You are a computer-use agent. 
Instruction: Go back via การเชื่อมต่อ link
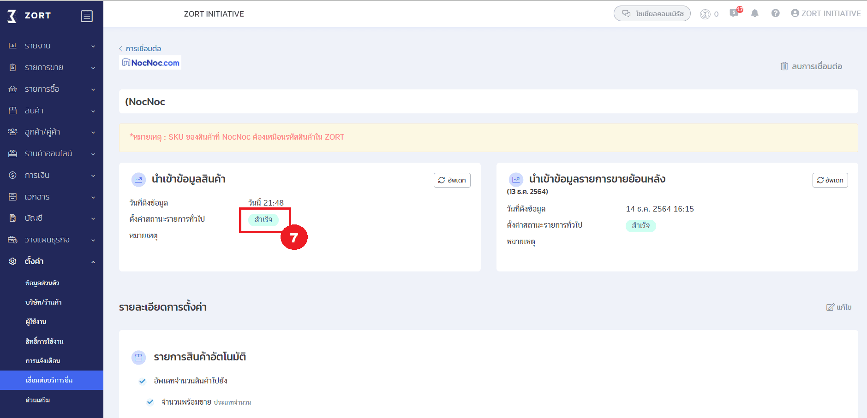click(140, 48)
